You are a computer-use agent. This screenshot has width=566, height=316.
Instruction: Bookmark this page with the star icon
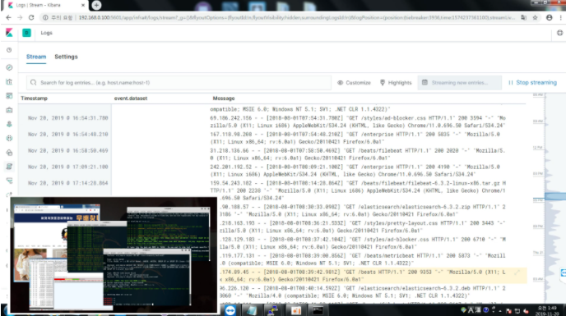point(535,17)
